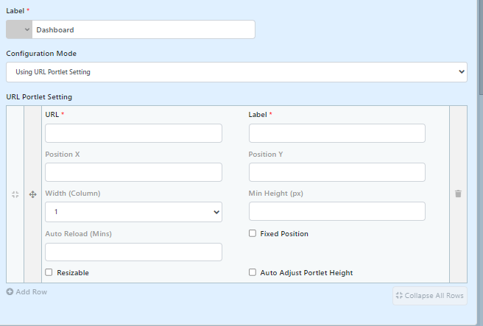The image size is (483, 326).
Task: Click the Position Y field
Action: [x=336, y=172]
